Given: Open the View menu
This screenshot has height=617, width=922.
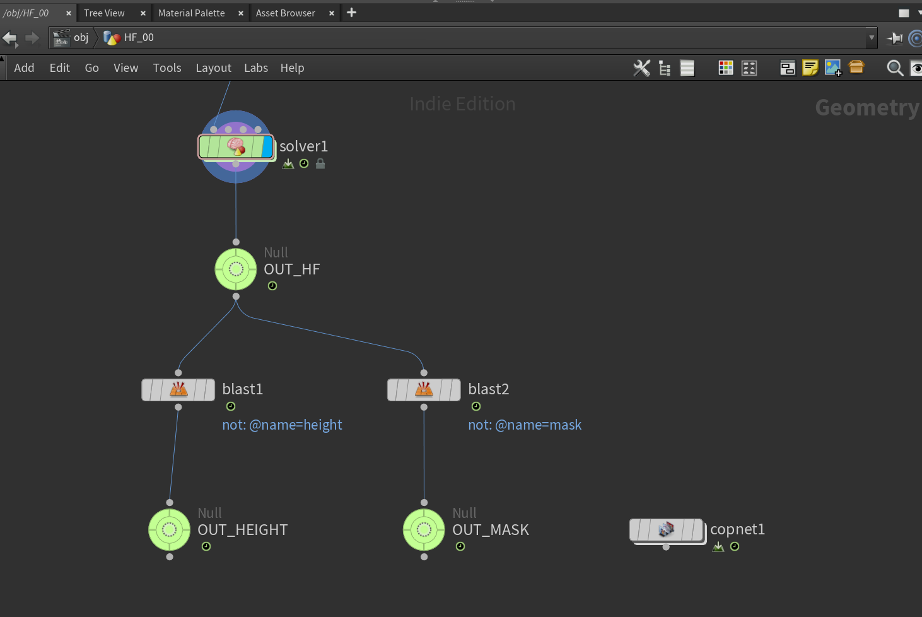Looking at the screenshot, I should [x=126, y=68].
